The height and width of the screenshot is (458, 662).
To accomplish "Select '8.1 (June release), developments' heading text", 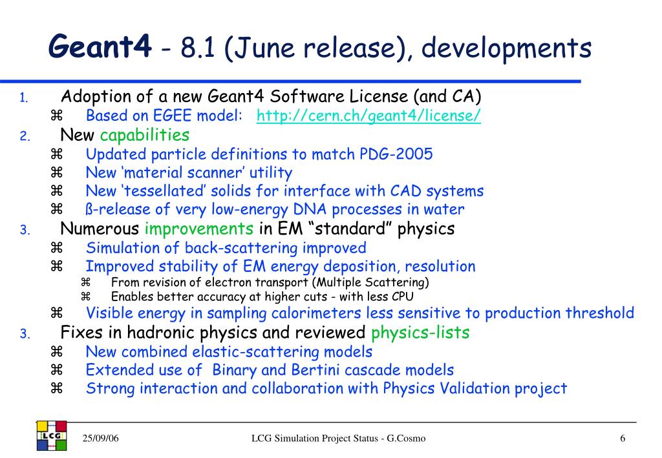I will [386, 47].
